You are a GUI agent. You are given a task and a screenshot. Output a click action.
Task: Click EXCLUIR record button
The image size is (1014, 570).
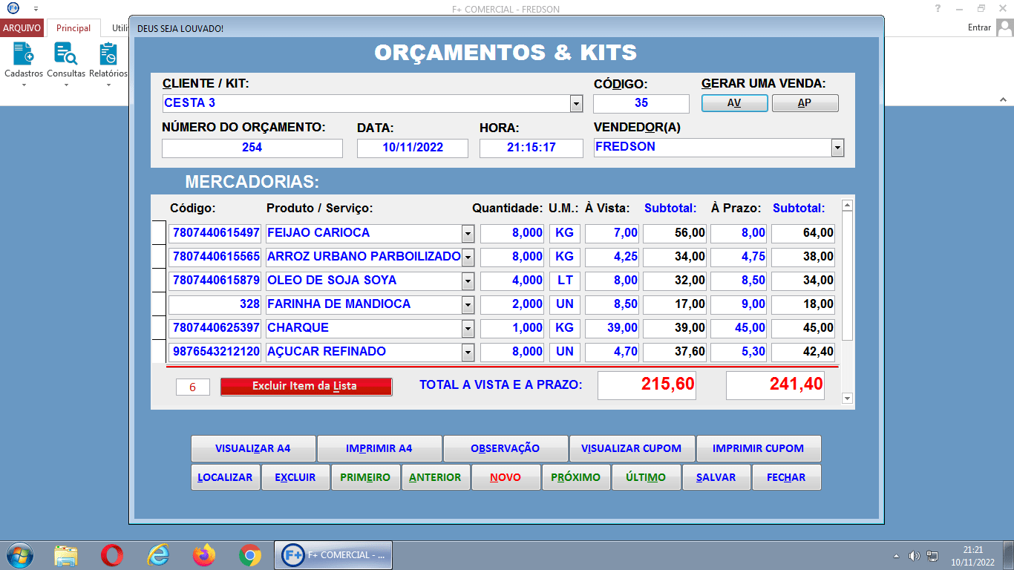click(295, 478)
